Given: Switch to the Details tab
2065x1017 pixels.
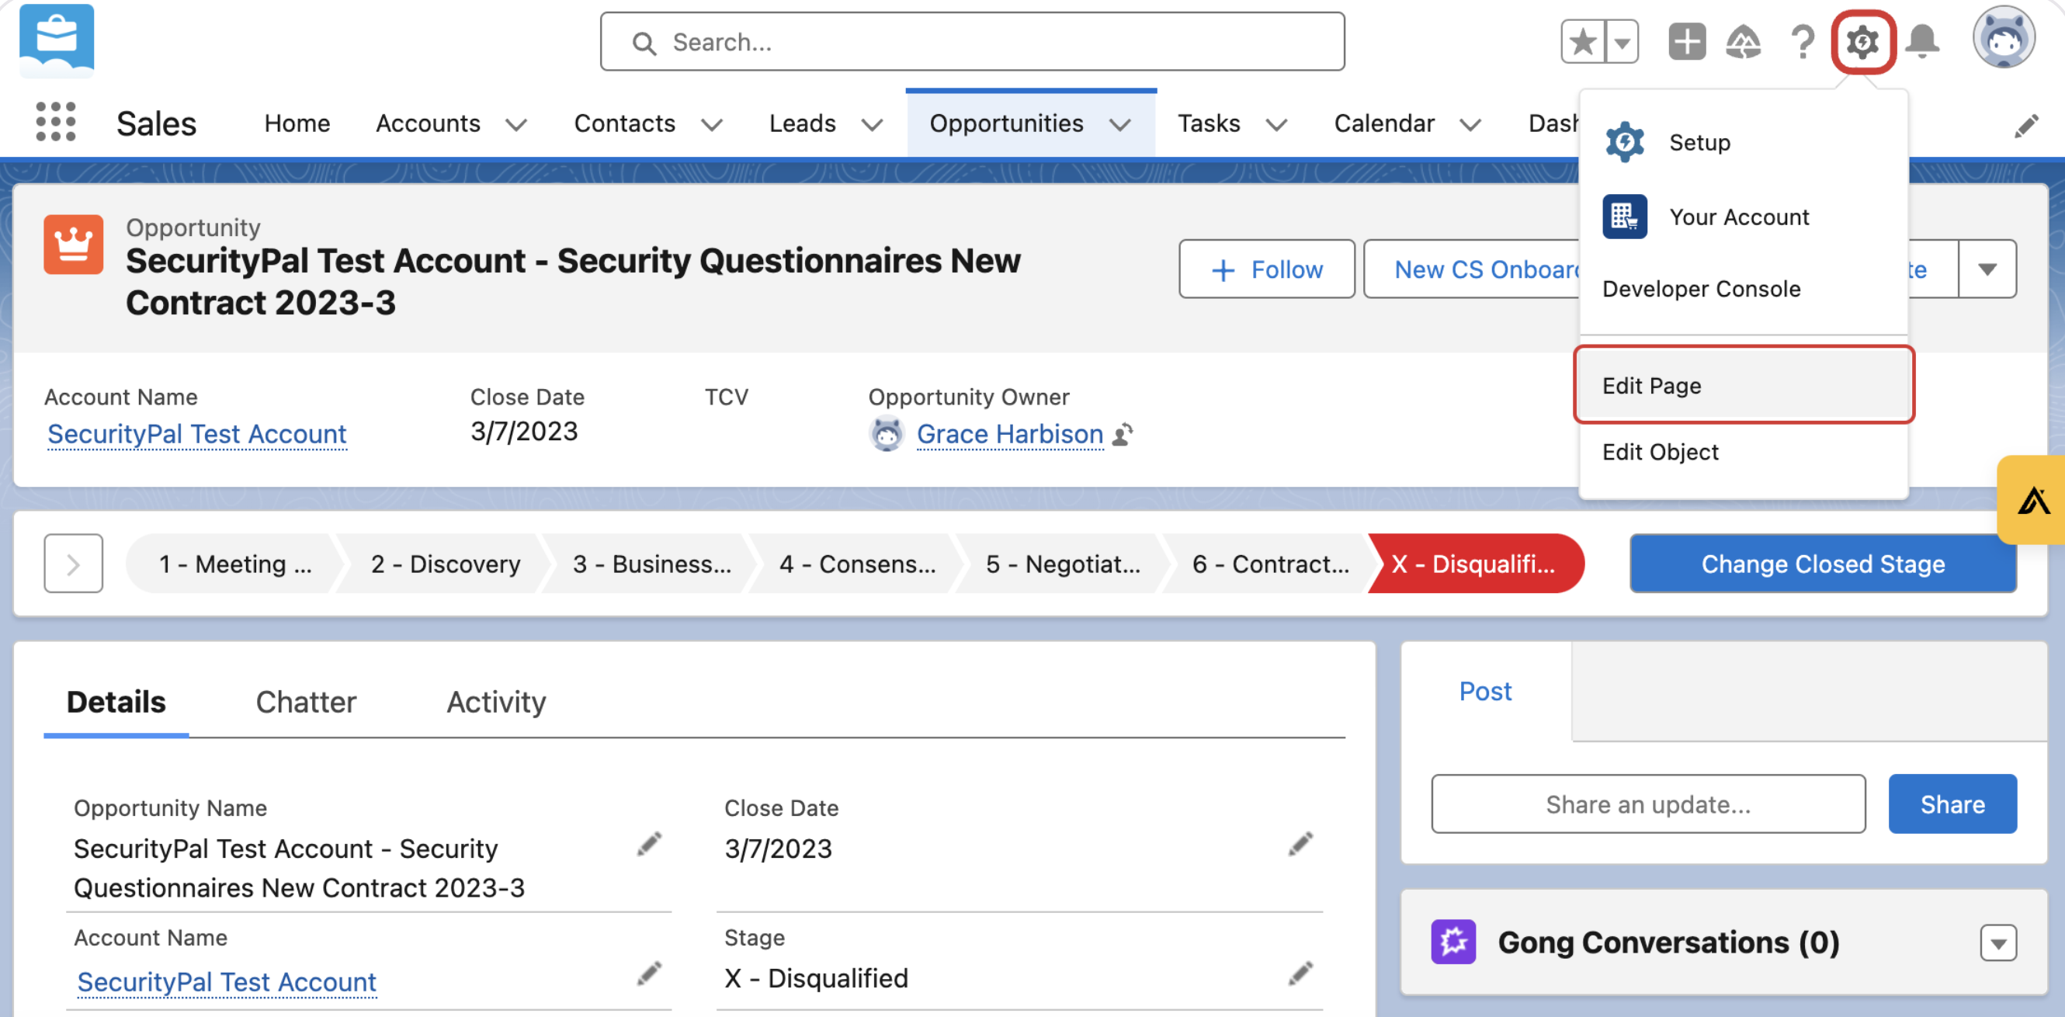Looking at the screenshot, I should click(116, 702).
